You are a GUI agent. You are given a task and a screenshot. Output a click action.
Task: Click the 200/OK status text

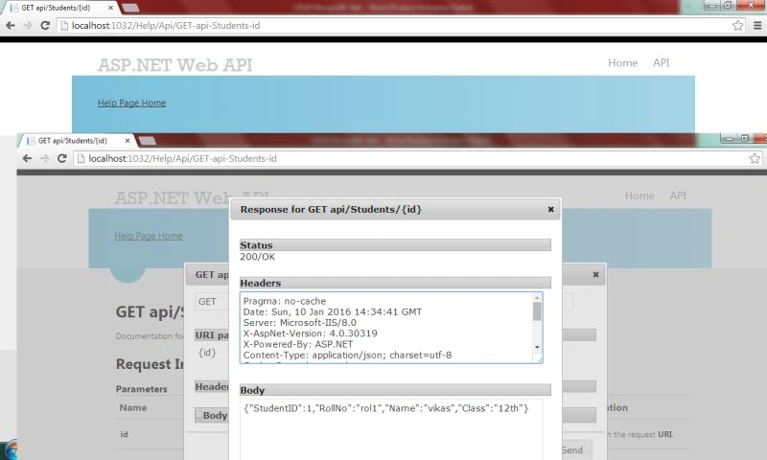[257, 257]
